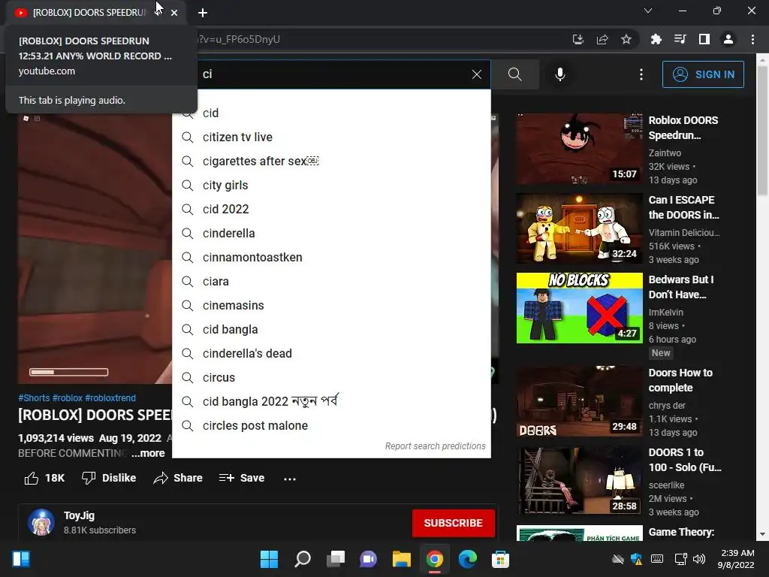769x577 pixels.
Task: Click the Share button
Action: (177, 478)
